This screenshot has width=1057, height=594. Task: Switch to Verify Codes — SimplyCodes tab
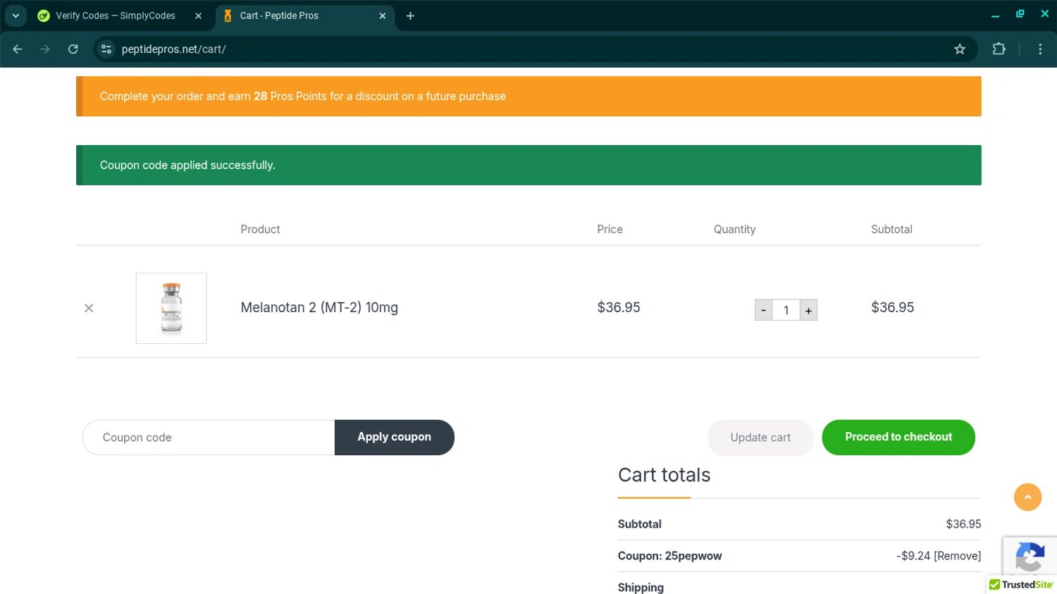(x=116, y=16)
